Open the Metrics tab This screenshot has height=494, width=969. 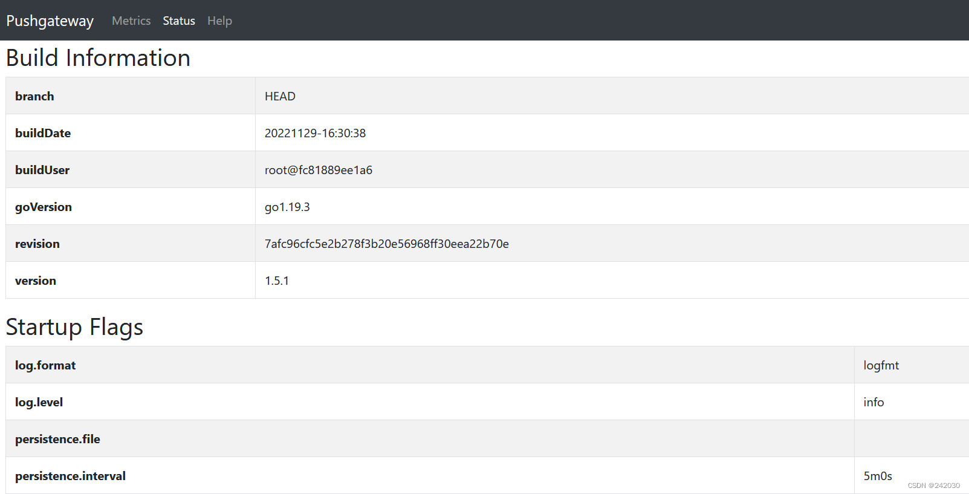[131, 21]
